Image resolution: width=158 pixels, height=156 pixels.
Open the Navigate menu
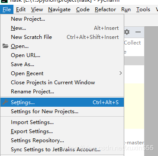coord(59,10)
